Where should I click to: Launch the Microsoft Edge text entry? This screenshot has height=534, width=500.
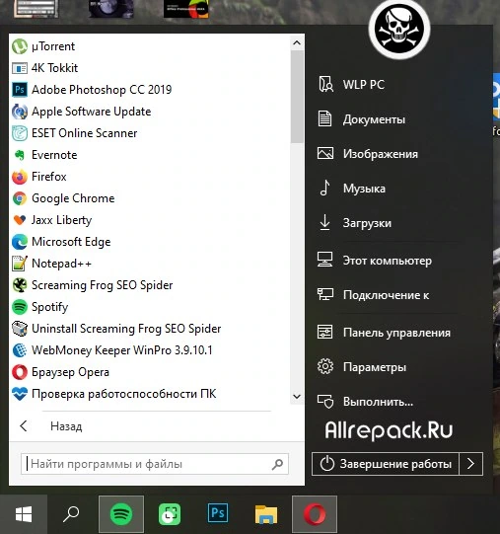coord(71,242)
